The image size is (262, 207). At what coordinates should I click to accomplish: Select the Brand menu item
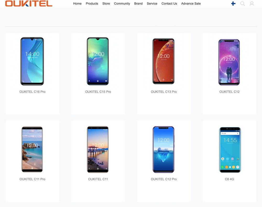click(x=138, y=3)
